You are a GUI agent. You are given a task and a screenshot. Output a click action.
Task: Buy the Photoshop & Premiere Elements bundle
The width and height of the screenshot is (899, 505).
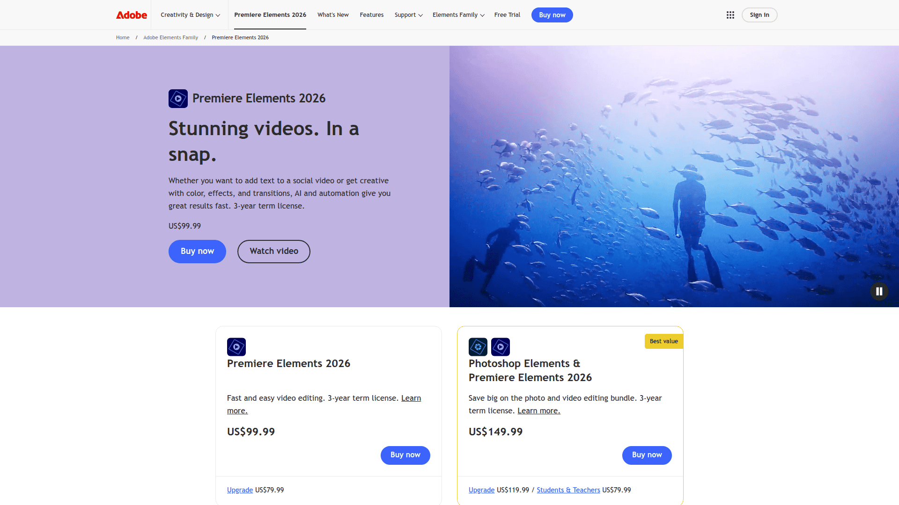(647, 455)
